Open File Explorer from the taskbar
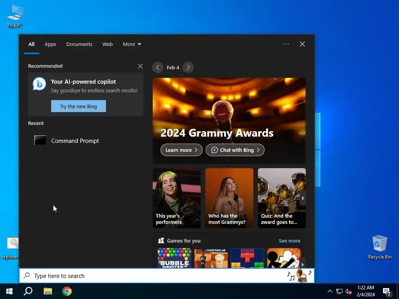Viewport: 399px width, 299px height. [x=48, y=291]
